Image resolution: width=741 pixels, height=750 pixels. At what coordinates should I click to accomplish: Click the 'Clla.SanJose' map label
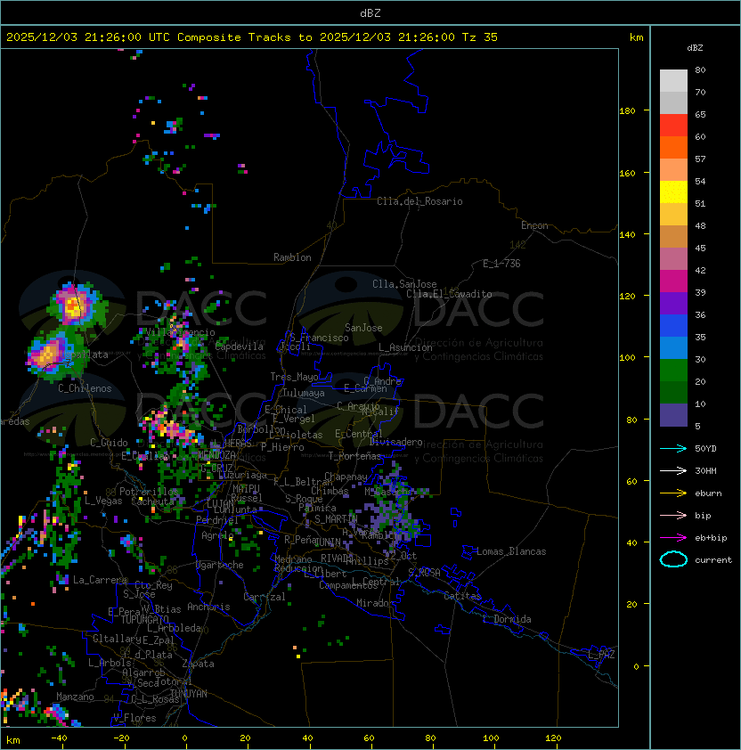(404, 284)
